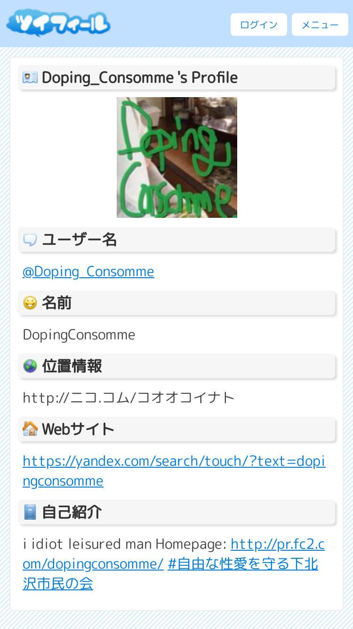
Task: Tap the green Doping Consomme profile picture
Action: coord(177,157)
